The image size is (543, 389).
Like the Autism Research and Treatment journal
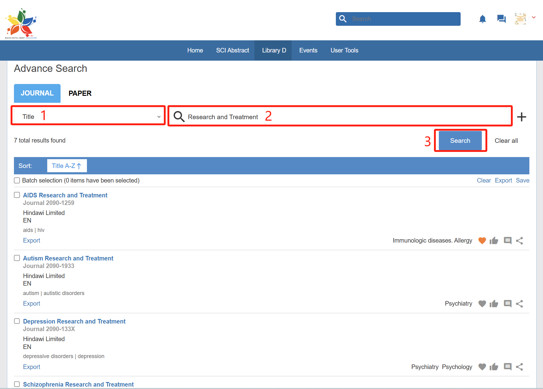[494, 304]
